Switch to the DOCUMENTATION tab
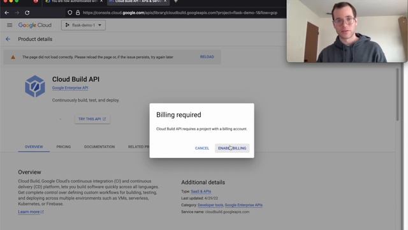The image size is (408, 230). 99,147
